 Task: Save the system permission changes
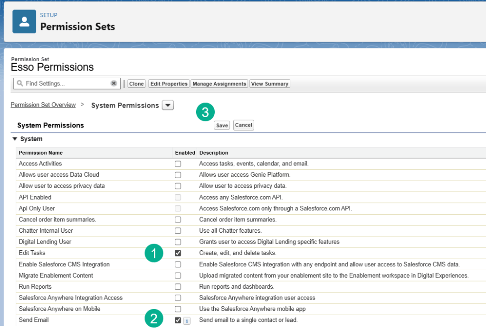click(222, 126)
